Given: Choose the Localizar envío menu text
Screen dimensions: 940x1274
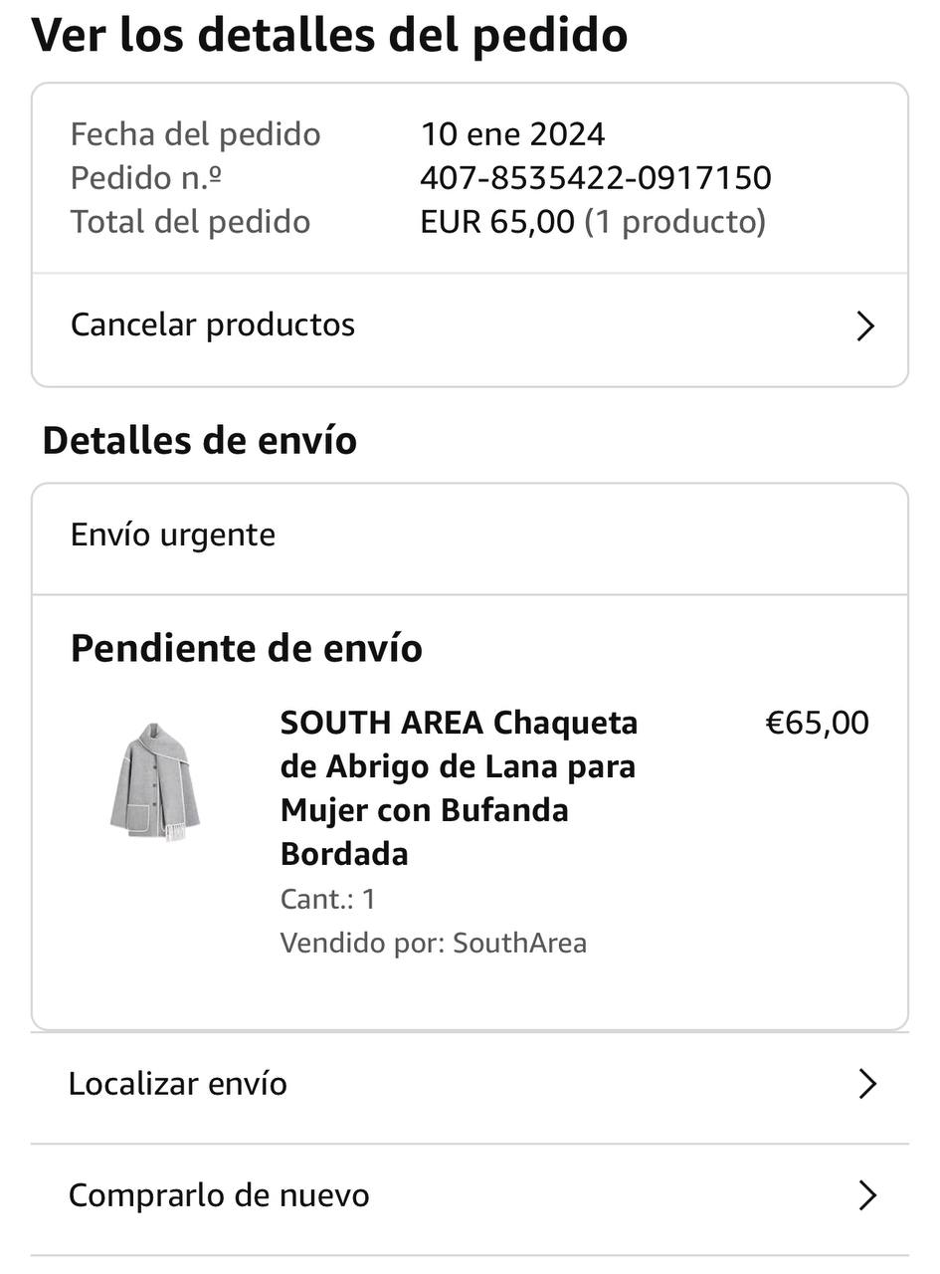Looking at the screenshot, I should point(178,1083).
